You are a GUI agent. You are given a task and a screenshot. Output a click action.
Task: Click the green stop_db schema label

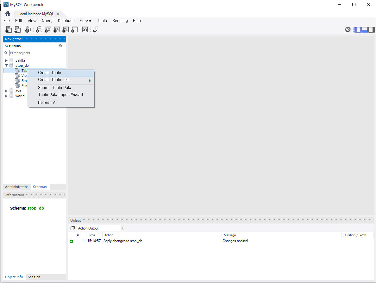coord(36,208)
